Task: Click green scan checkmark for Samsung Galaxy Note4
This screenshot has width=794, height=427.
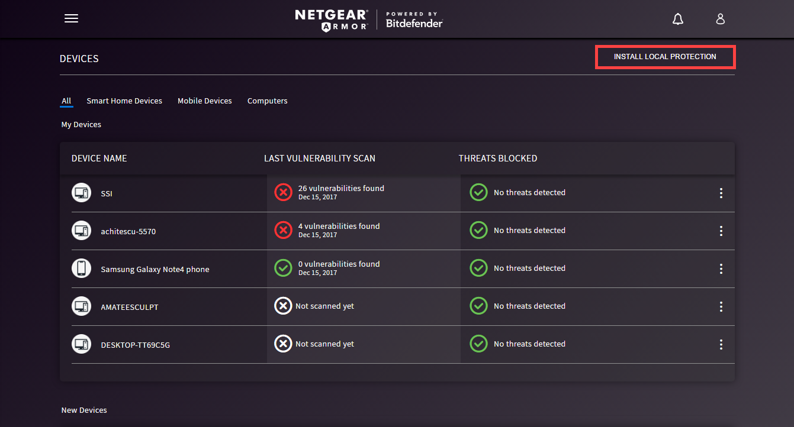Action: [283, 268]
